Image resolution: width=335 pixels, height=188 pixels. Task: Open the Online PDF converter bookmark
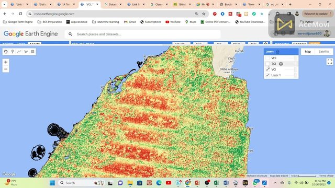pos(215,22)
